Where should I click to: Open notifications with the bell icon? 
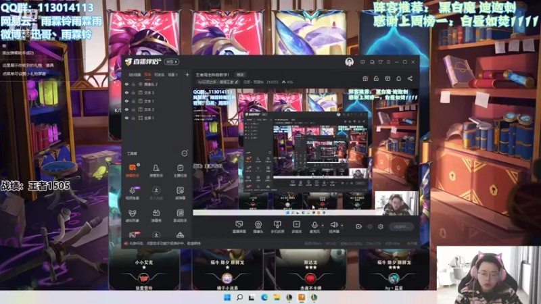398,78
